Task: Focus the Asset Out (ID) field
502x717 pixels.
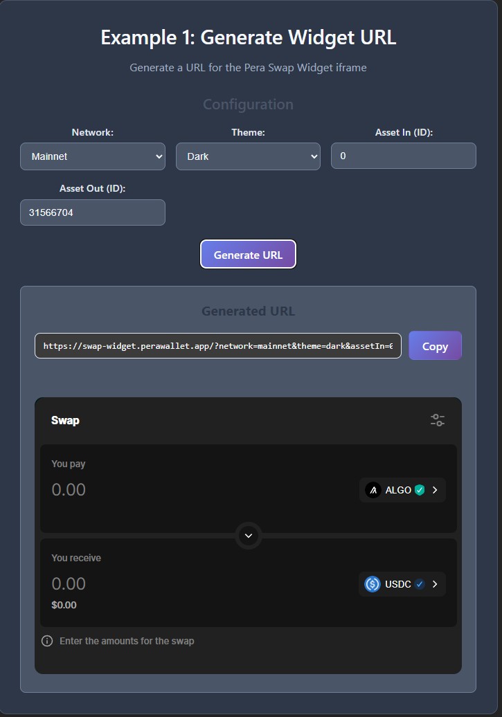Action: [x=93, y=212]
